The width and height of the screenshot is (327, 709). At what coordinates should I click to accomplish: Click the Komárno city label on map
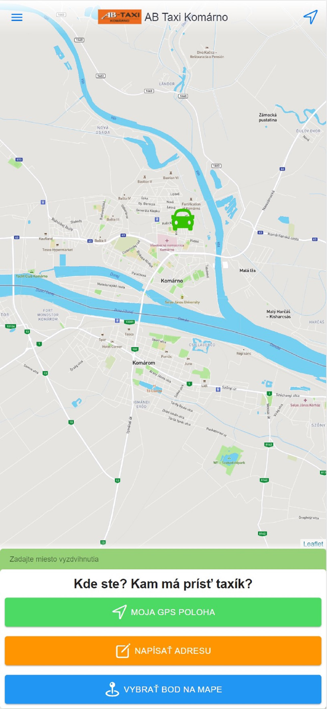point(172,281)
